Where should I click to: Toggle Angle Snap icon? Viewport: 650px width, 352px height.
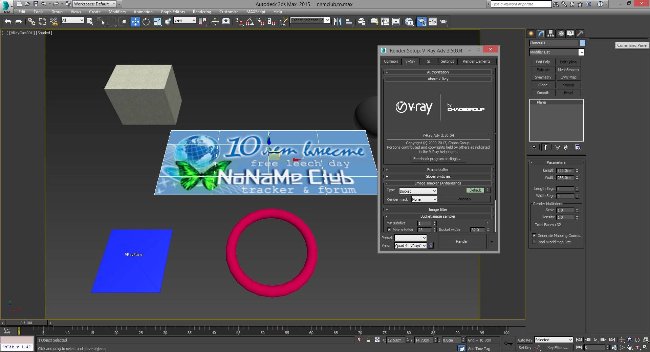[250, 22]
